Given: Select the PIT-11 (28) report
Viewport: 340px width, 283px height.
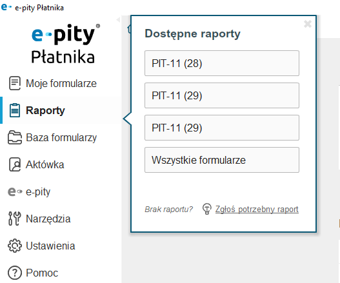Looking at the screenshot, I should pyautogui.click(x=222, y=63).
